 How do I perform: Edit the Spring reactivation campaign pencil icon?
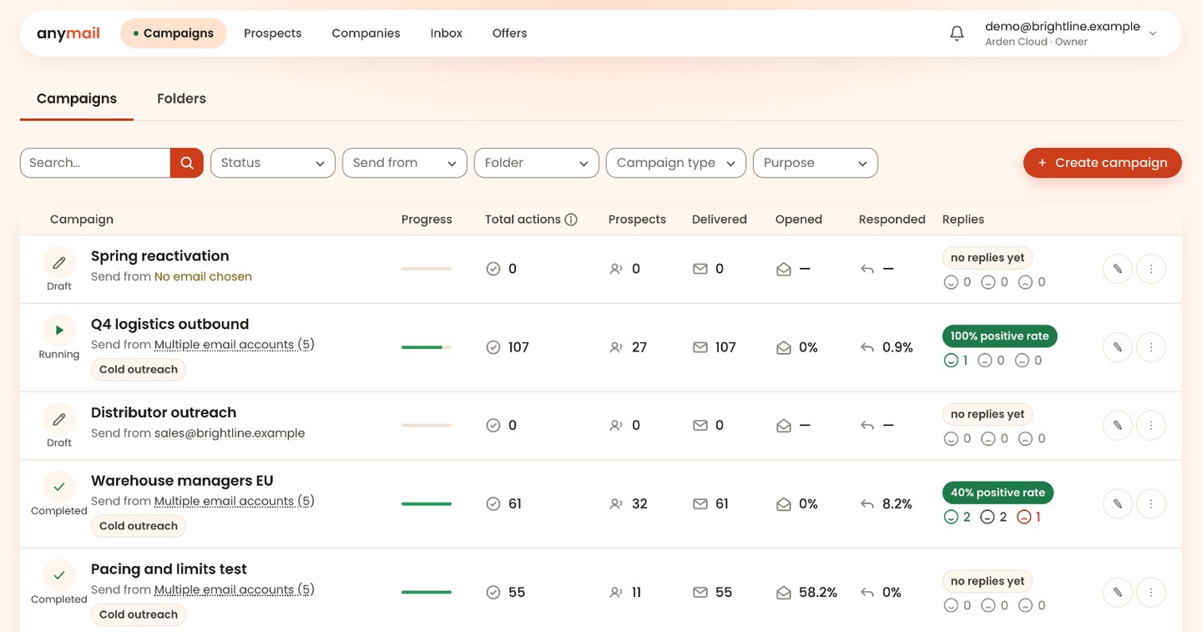pos(1118,269)
